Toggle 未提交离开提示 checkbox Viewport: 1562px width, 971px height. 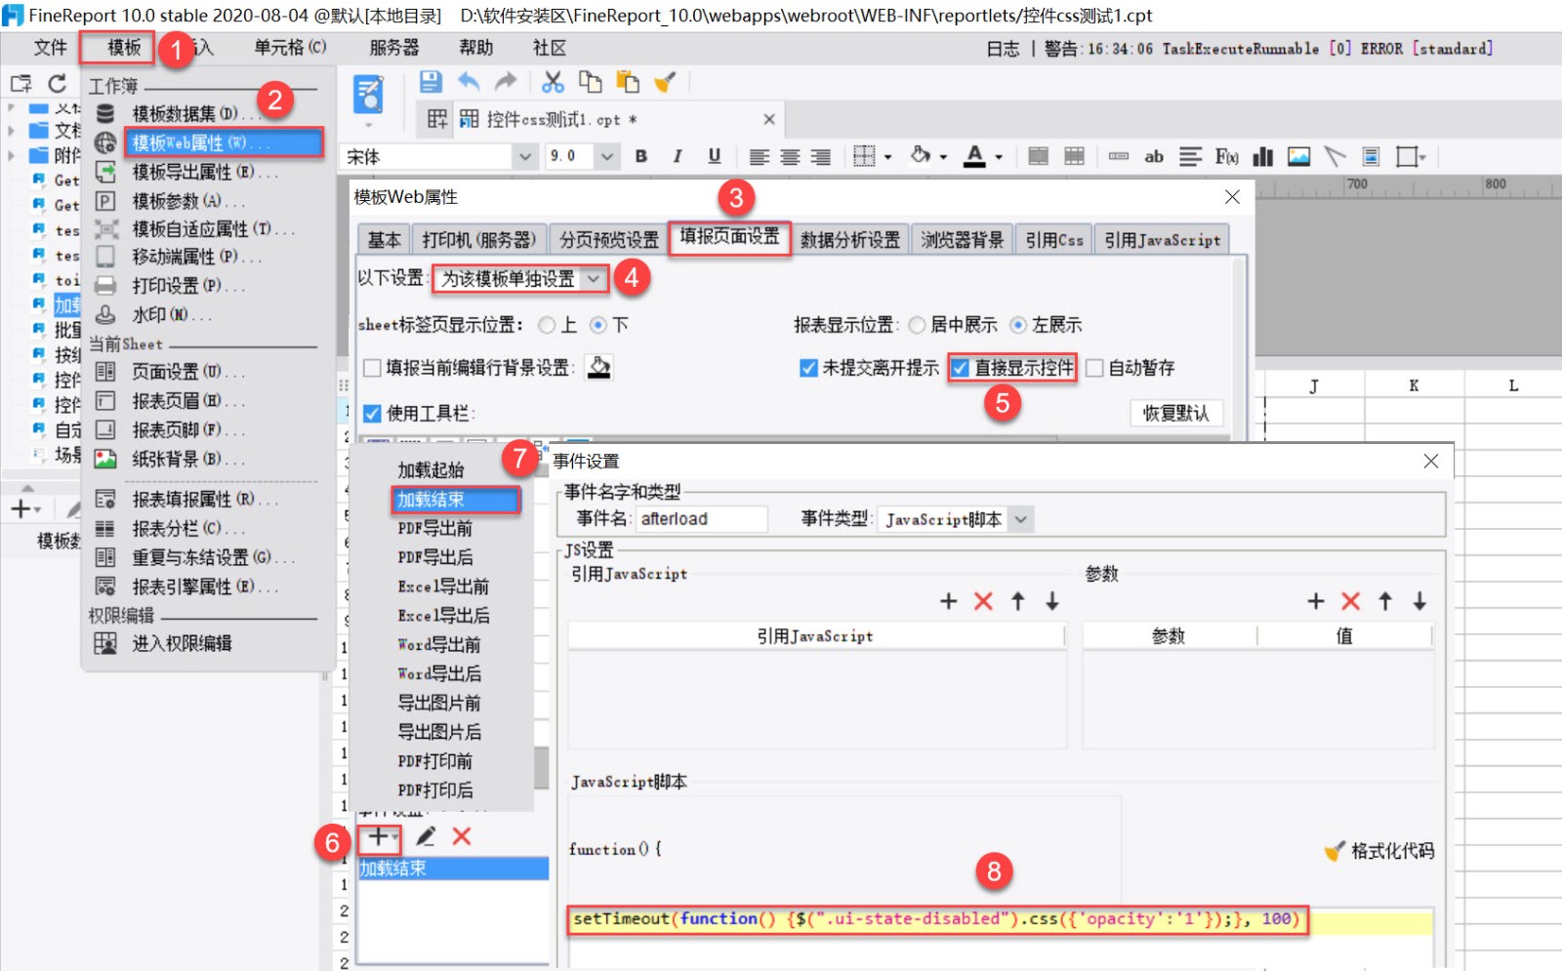click(808, 368)
